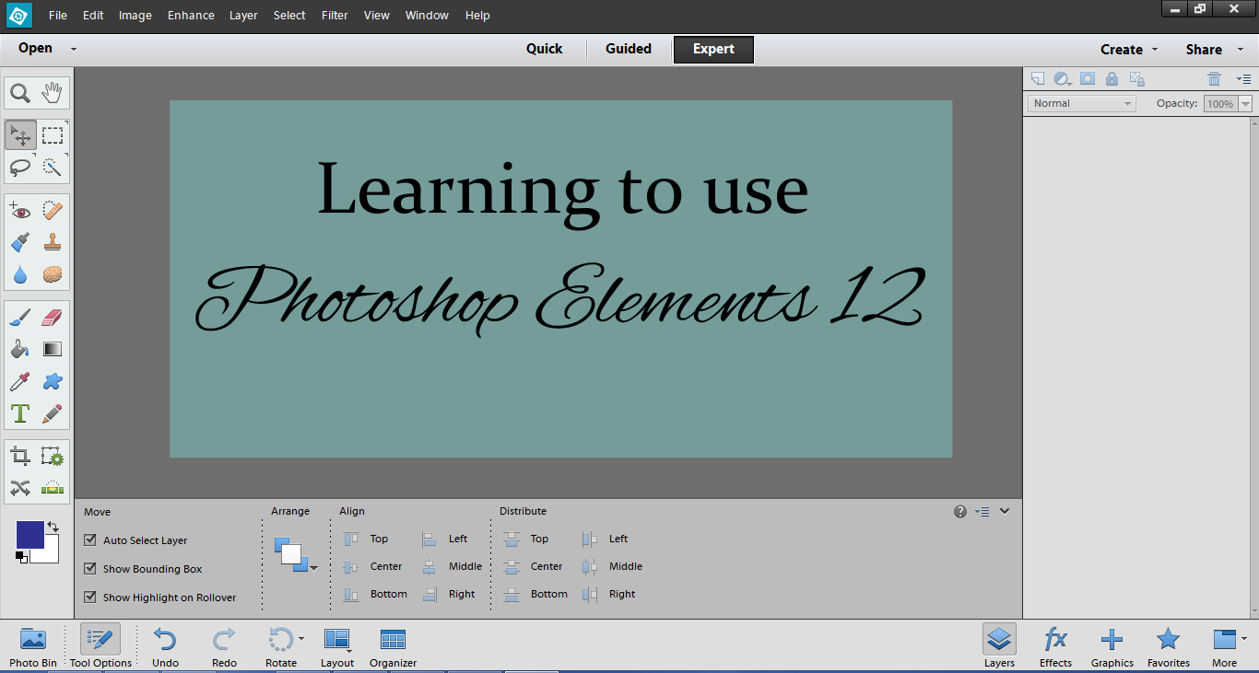
Task: Open the Enhance menu
Action: [x=191, y=16]
